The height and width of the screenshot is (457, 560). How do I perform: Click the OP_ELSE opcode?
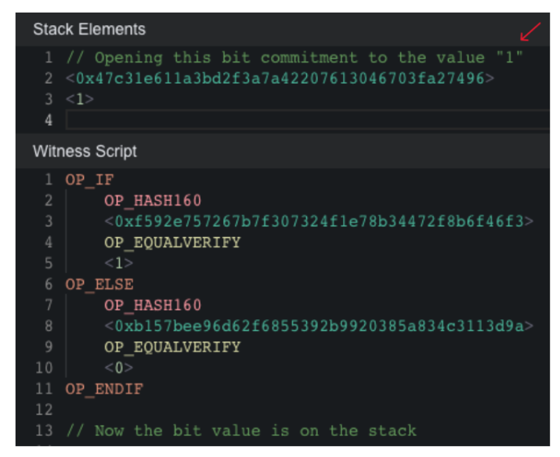point(99,284)
